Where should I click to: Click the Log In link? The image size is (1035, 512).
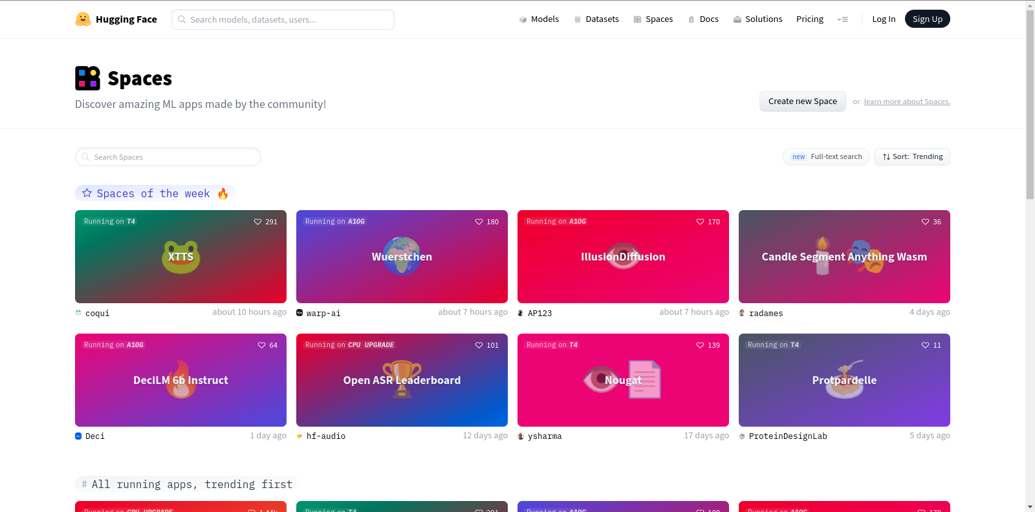click(884, 19)
